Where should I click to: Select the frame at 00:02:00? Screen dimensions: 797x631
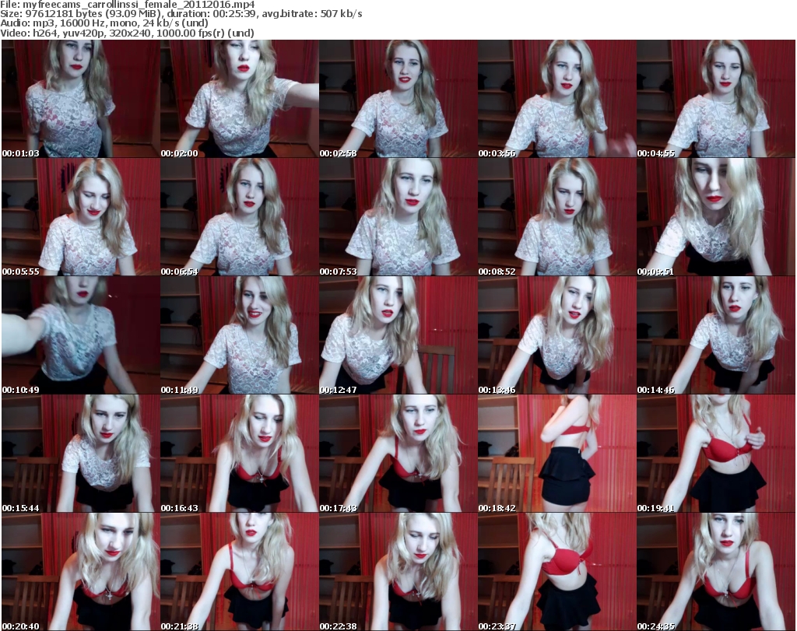(239, 99)
